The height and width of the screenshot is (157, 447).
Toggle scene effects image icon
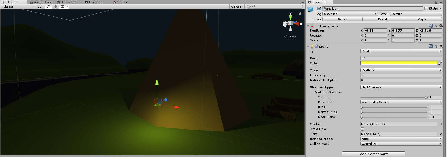63,7
